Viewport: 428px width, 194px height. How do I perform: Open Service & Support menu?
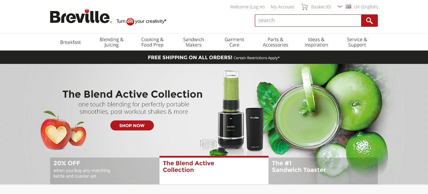[357, 42]
